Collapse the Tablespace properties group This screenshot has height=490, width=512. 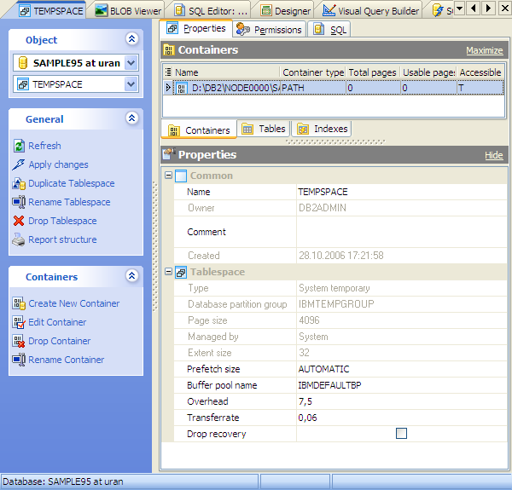[168, 272]
